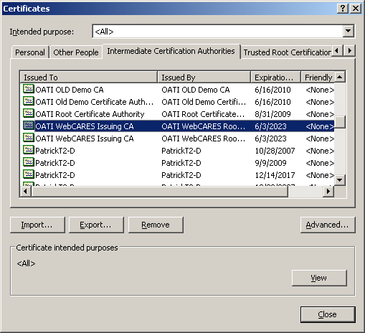
Task: Select PatrickT2-D expiring 12/14/2017
Action: (x=177, y=175)
